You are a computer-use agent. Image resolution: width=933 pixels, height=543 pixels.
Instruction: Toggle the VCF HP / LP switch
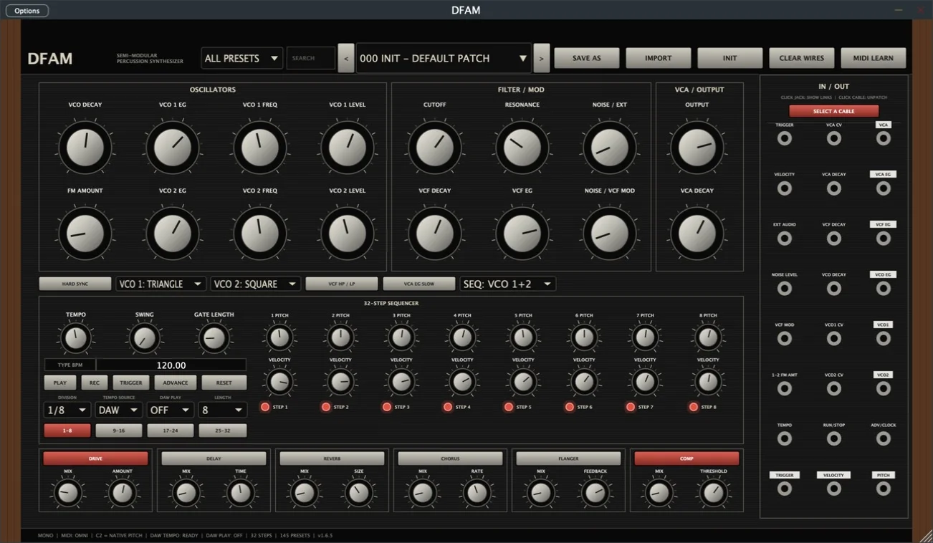342,284
